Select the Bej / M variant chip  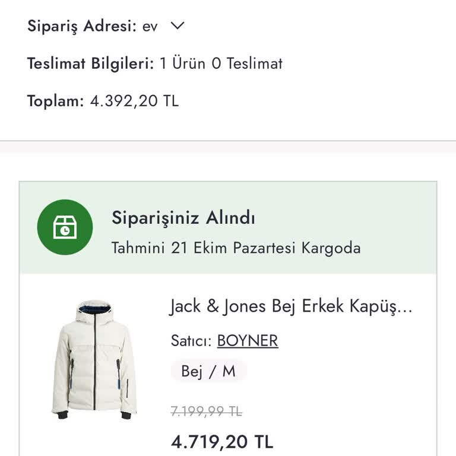[208, 372]
